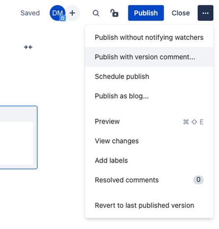
Task: Invite collaborators with the plus icon
Action: pos(73,13)
